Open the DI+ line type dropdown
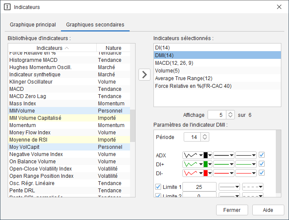 coord(246,164)
